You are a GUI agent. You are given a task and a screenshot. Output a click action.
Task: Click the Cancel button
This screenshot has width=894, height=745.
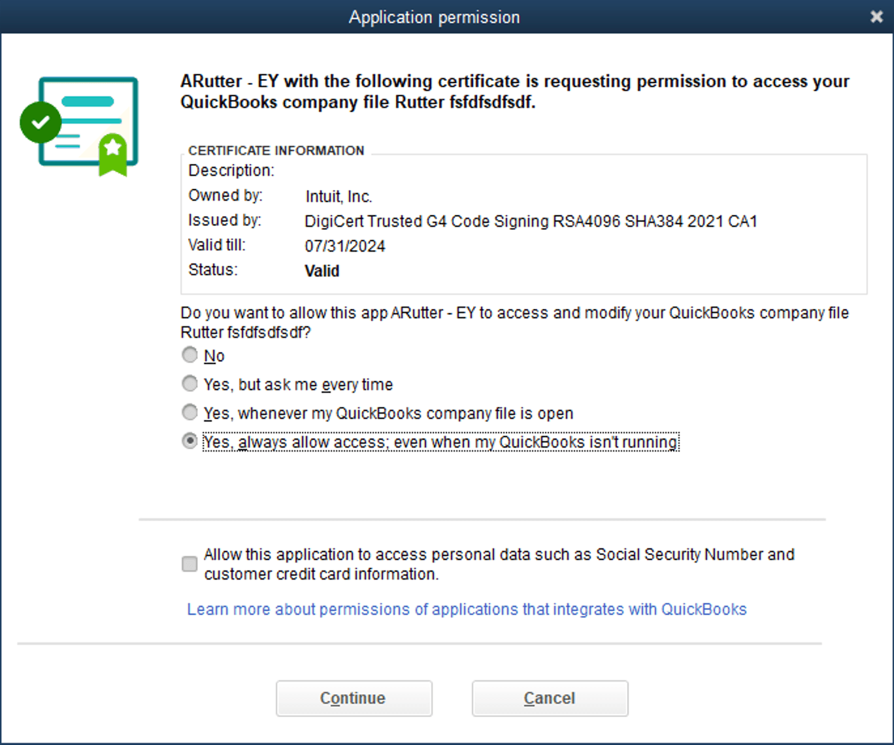550,698
